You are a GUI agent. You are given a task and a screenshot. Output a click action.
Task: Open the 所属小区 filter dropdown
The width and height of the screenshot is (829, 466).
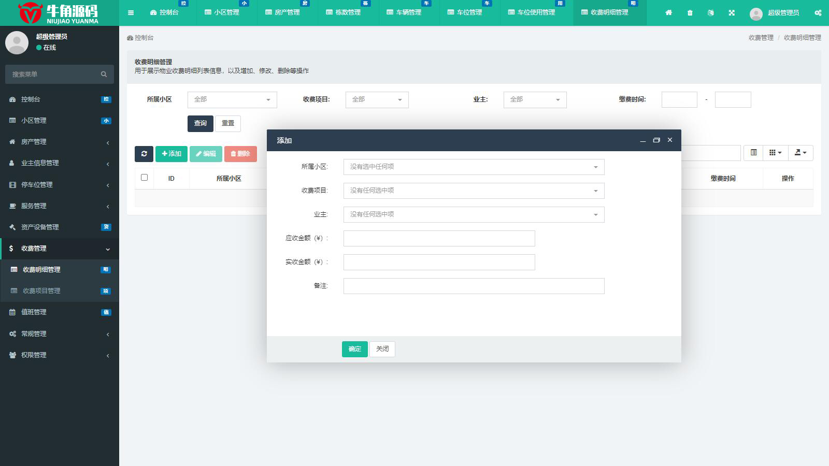[232, 99]
